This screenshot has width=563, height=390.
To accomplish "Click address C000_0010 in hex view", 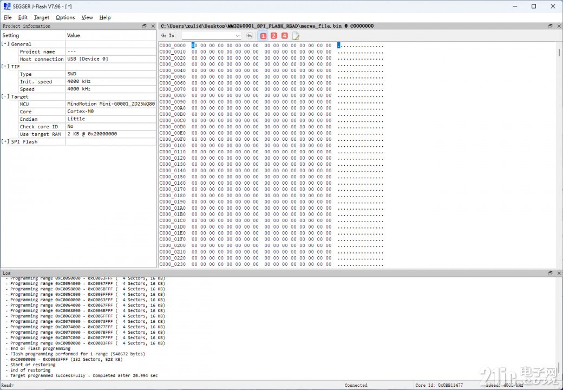I will click(173, 51).
